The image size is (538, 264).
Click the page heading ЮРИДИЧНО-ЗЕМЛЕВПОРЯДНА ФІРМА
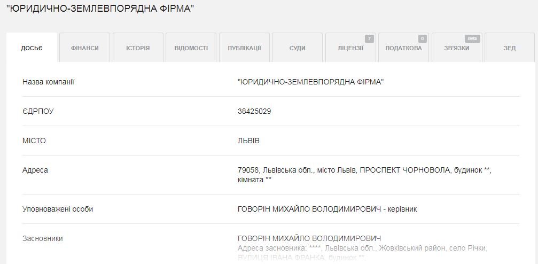click(x=100, y=9)
